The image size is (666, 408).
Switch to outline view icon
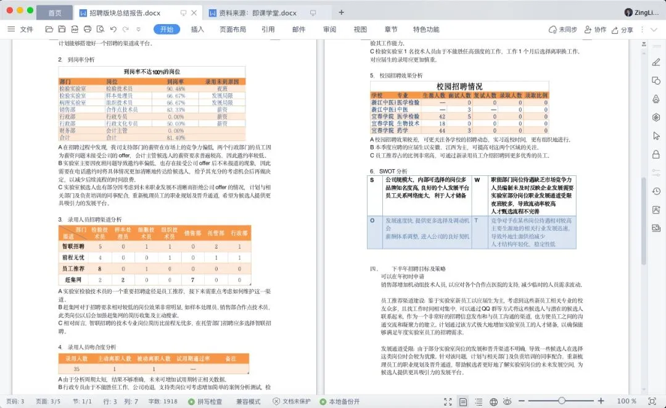(x=479, y=402)
